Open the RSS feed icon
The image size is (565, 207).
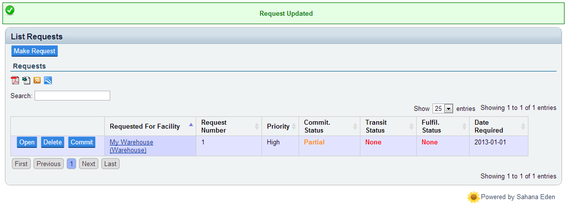pos(37,80)
